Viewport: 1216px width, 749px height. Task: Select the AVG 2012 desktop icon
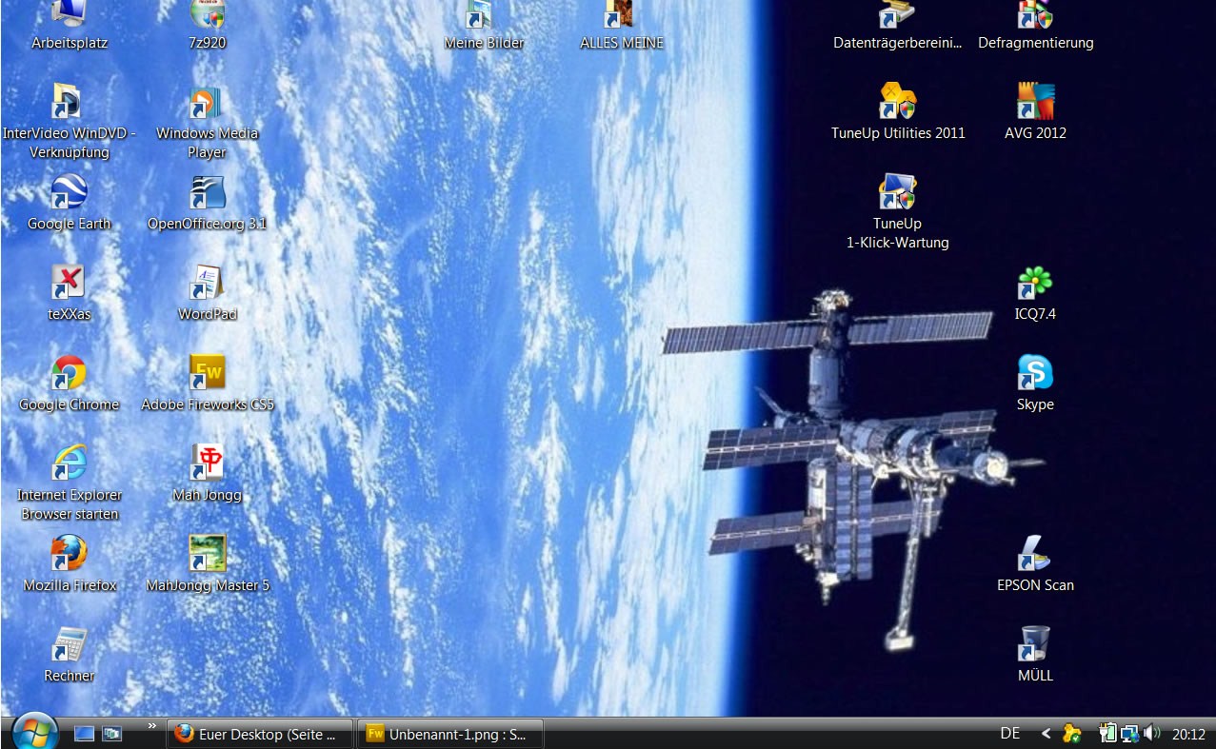pos(1035,101)
